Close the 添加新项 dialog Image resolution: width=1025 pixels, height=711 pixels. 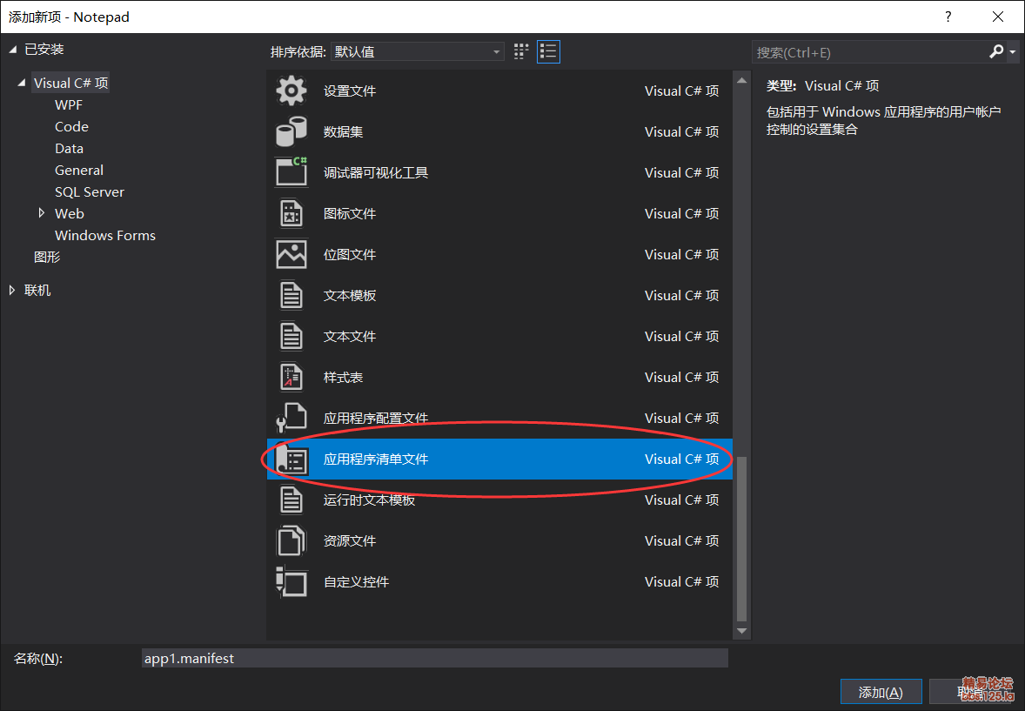tap(997, 17)
